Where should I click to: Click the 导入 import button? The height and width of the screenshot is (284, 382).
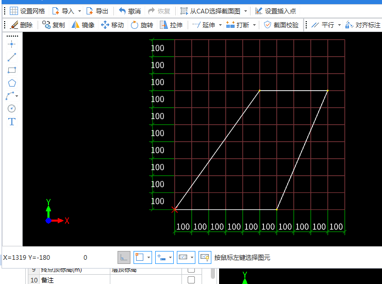(63, 11)
